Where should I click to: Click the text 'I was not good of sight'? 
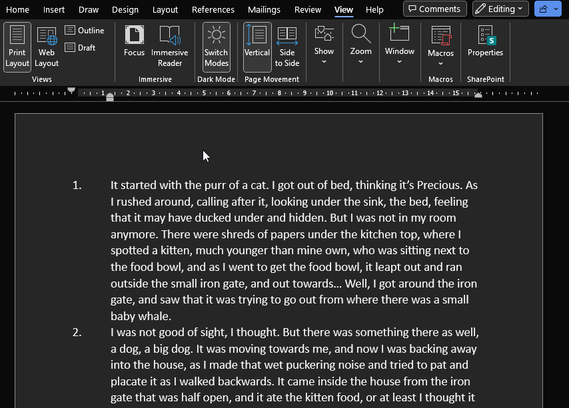click(169, 332)
